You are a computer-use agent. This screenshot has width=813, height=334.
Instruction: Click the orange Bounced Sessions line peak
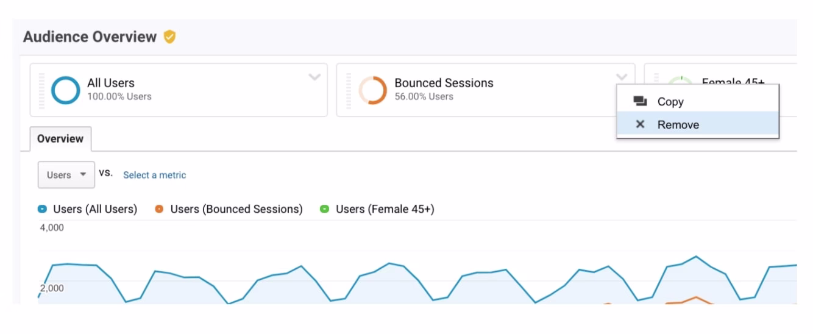coord(696,297)
